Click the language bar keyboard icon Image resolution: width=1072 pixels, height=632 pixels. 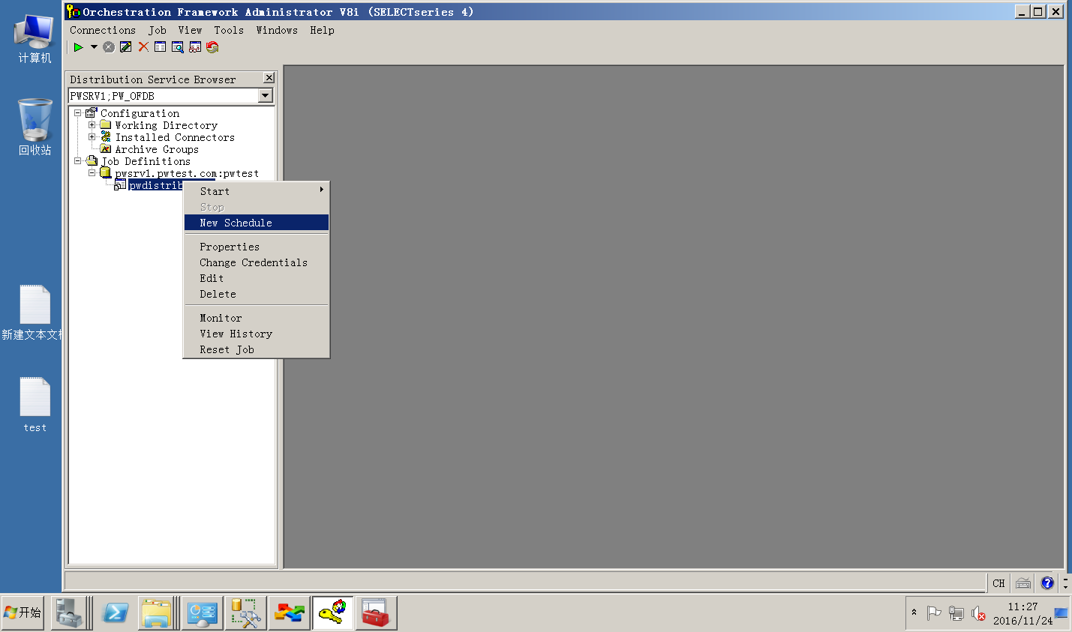(1023, 583)
